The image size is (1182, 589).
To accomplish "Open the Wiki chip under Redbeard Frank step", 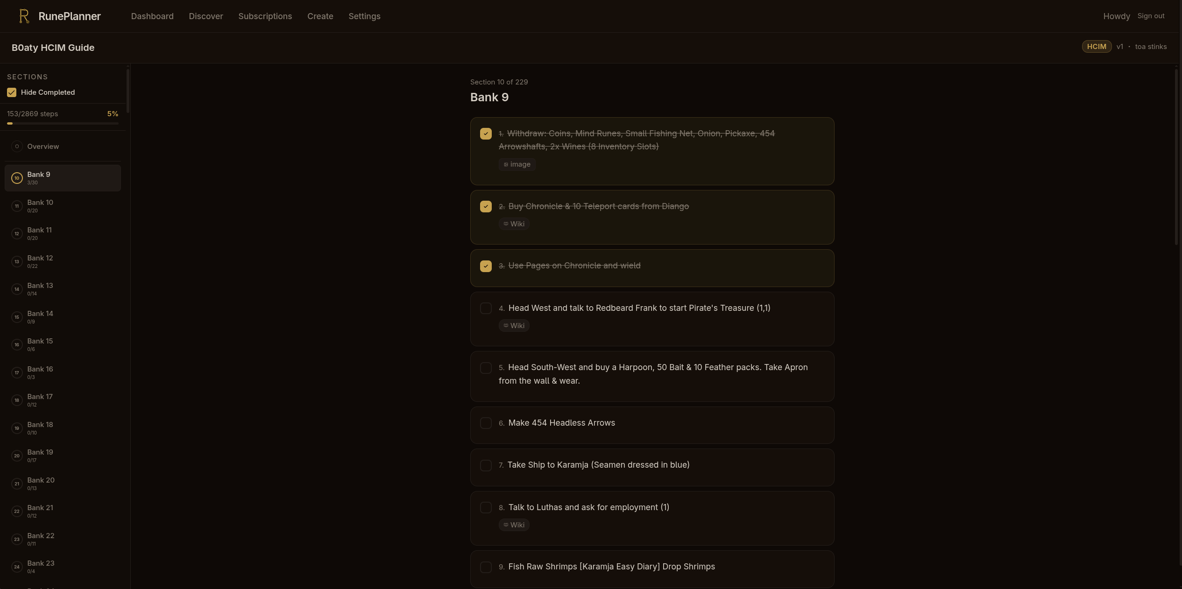I will [514, 326].
